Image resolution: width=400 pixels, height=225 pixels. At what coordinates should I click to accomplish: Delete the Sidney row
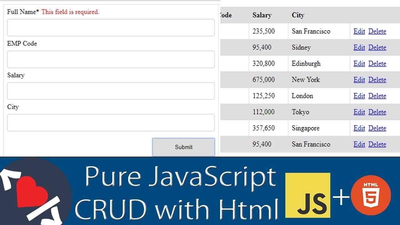pyautogui.click(x=377, y=47)
